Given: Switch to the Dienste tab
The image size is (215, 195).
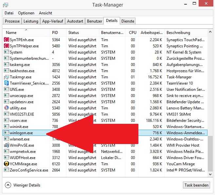Looking at the screenshot, I should pyautogui.click(x=128, y=21).
